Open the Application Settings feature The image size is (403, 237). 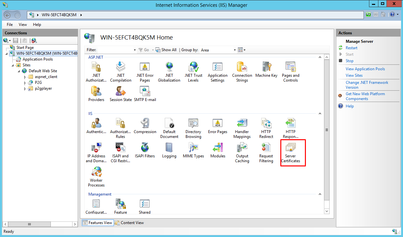218,72
